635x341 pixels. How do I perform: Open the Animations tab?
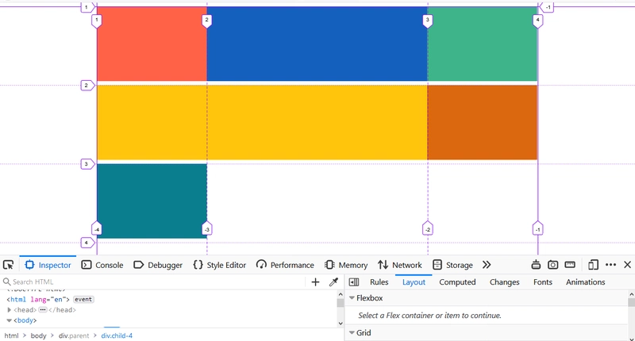click(585, 282)
